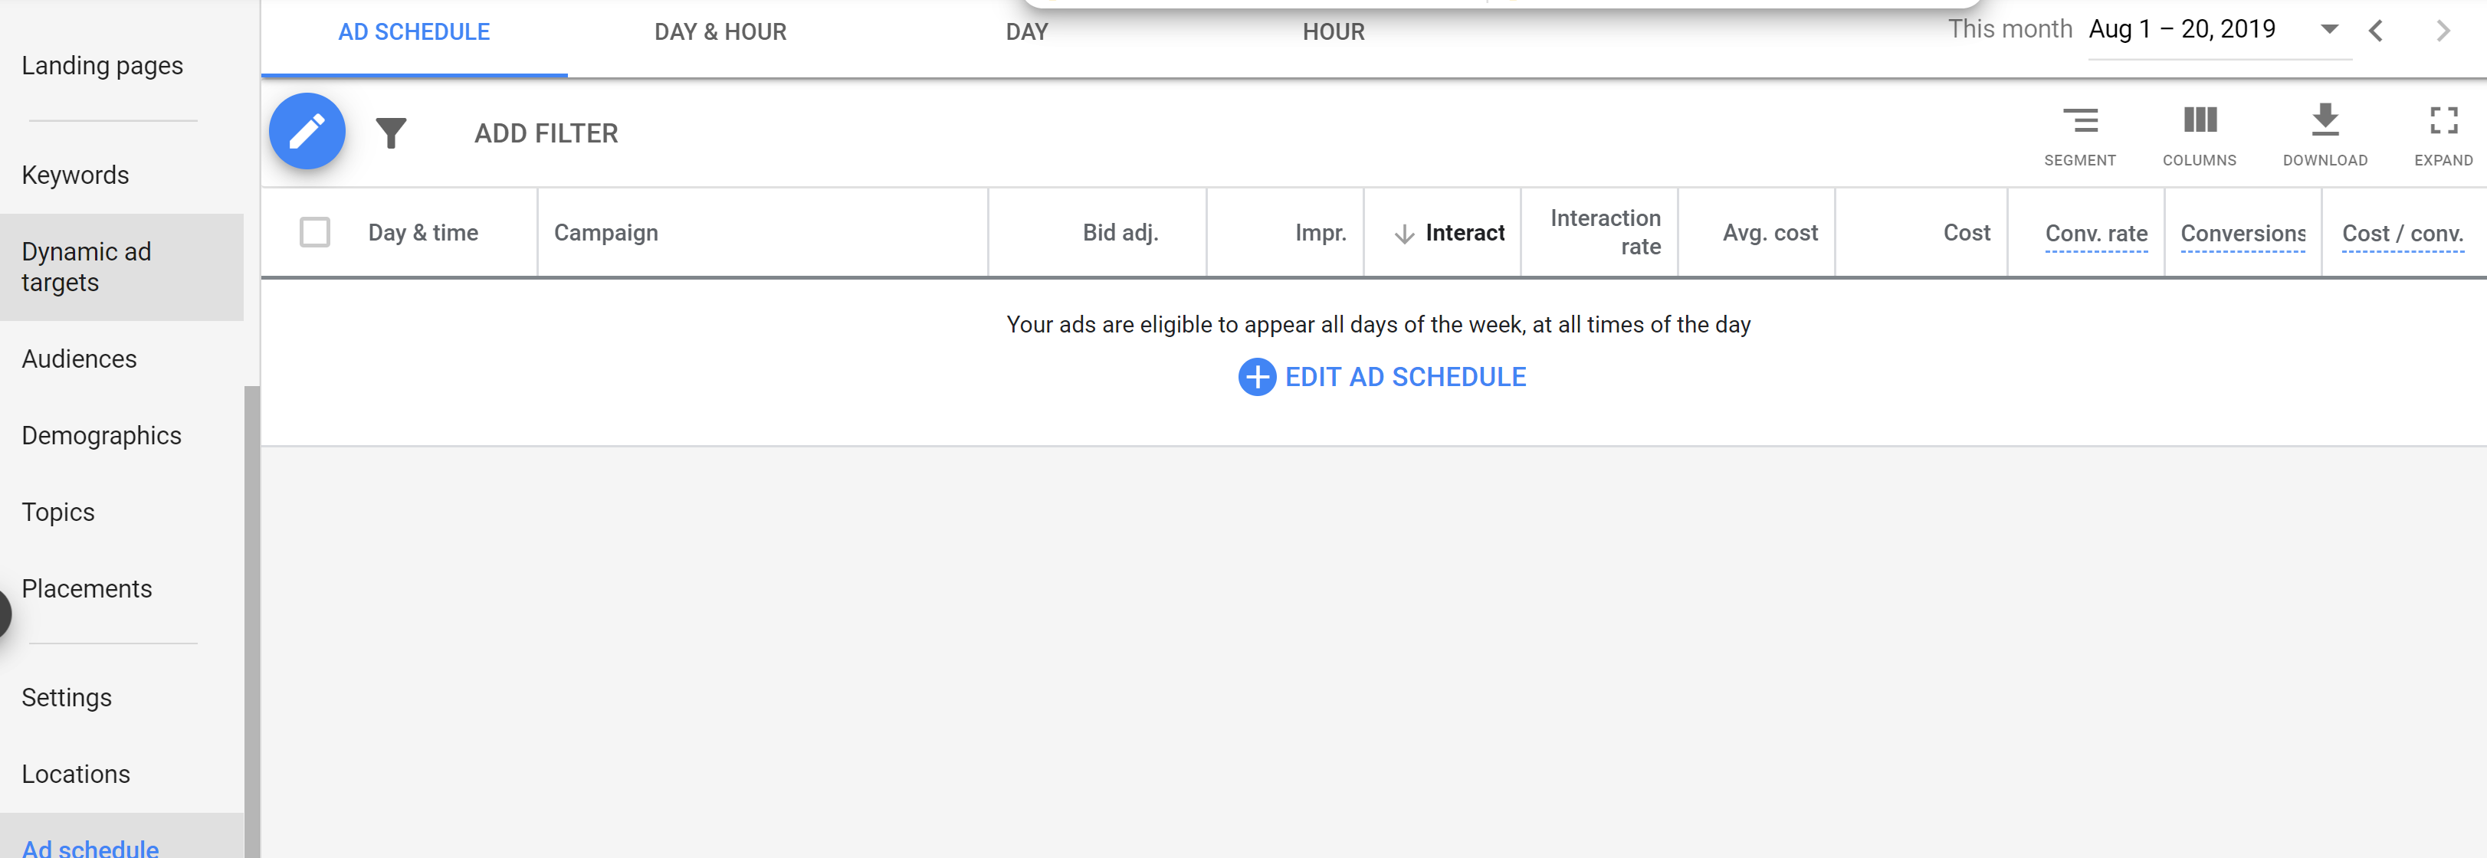
Task: Open Demographics in the sidebar
Action: pos(101,435)
